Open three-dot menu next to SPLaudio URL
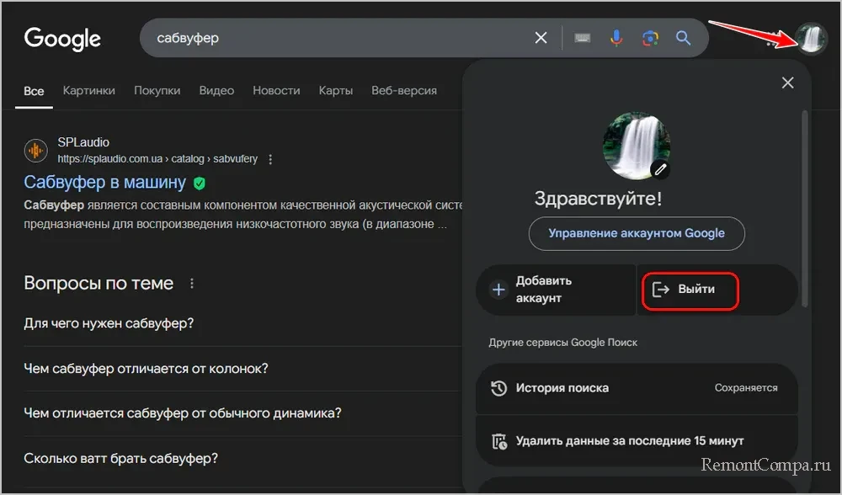This screenshot has height=495, width=842. (x=270, y=159)
